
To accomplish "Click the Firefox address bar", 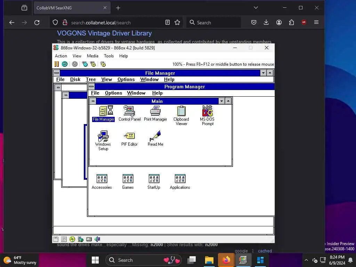I will coord(116,23).
